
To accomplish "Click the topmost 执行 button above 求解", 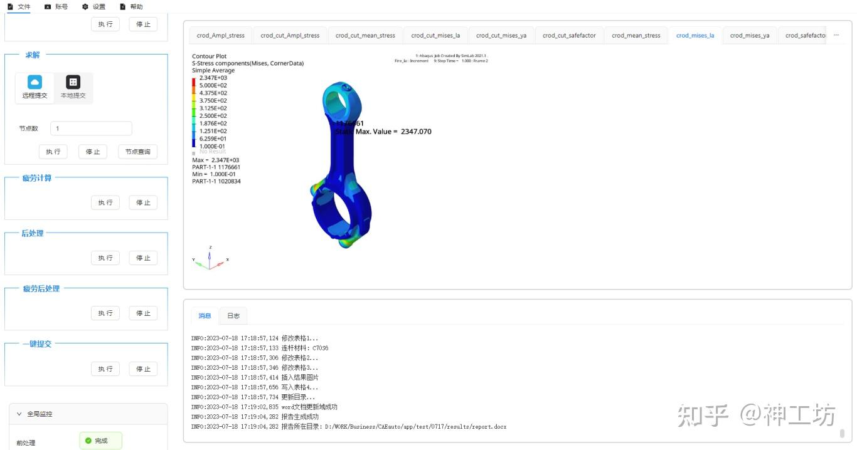I will [x=105, y=24].
